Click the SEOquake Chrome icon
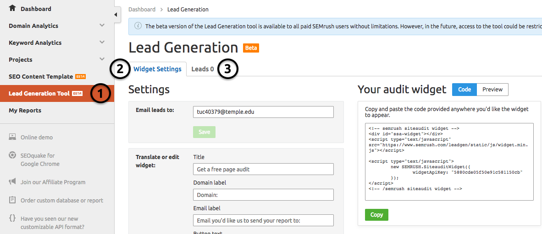 point(12,155)
